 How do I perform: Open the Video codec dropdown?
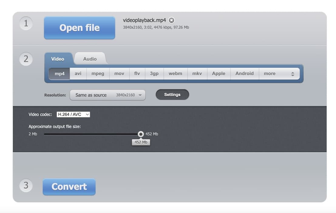point(73,114)
